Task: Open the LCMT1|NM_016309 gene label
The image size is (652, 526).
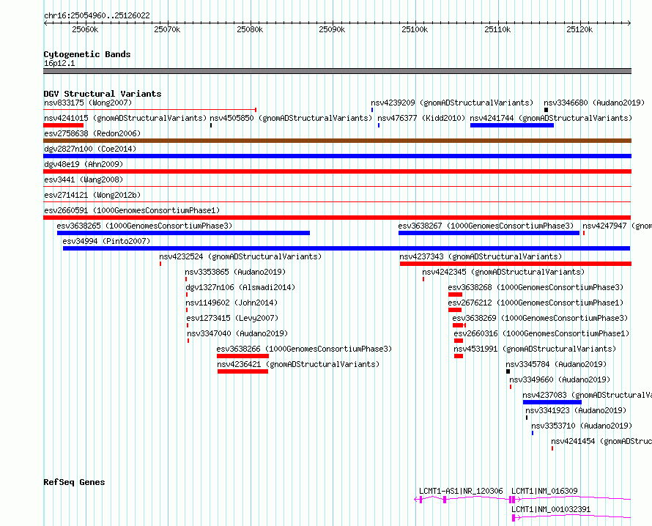Action: point(544,491)
